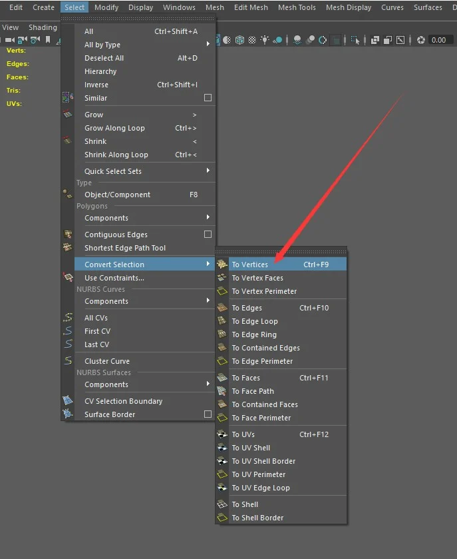
Task: Click Isolate Select icon with cursor
Action: point(355,40)
